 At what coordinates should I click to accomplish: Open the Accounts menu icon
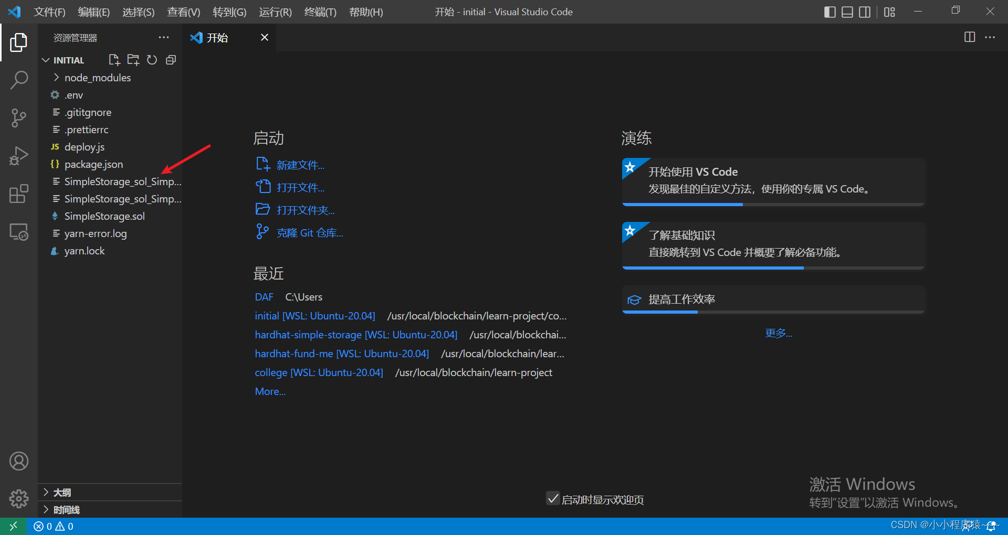coord(19,461)
